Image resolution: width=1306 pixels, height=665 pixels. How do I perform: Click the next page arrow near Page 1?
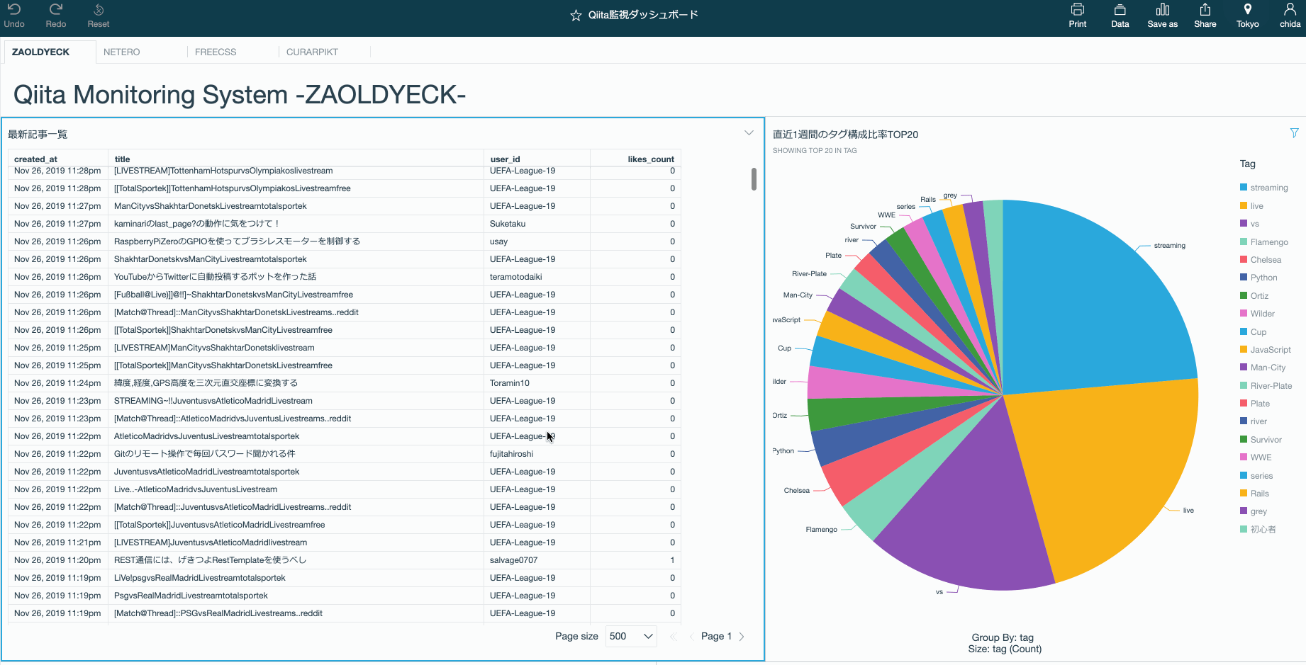(742, 636)
